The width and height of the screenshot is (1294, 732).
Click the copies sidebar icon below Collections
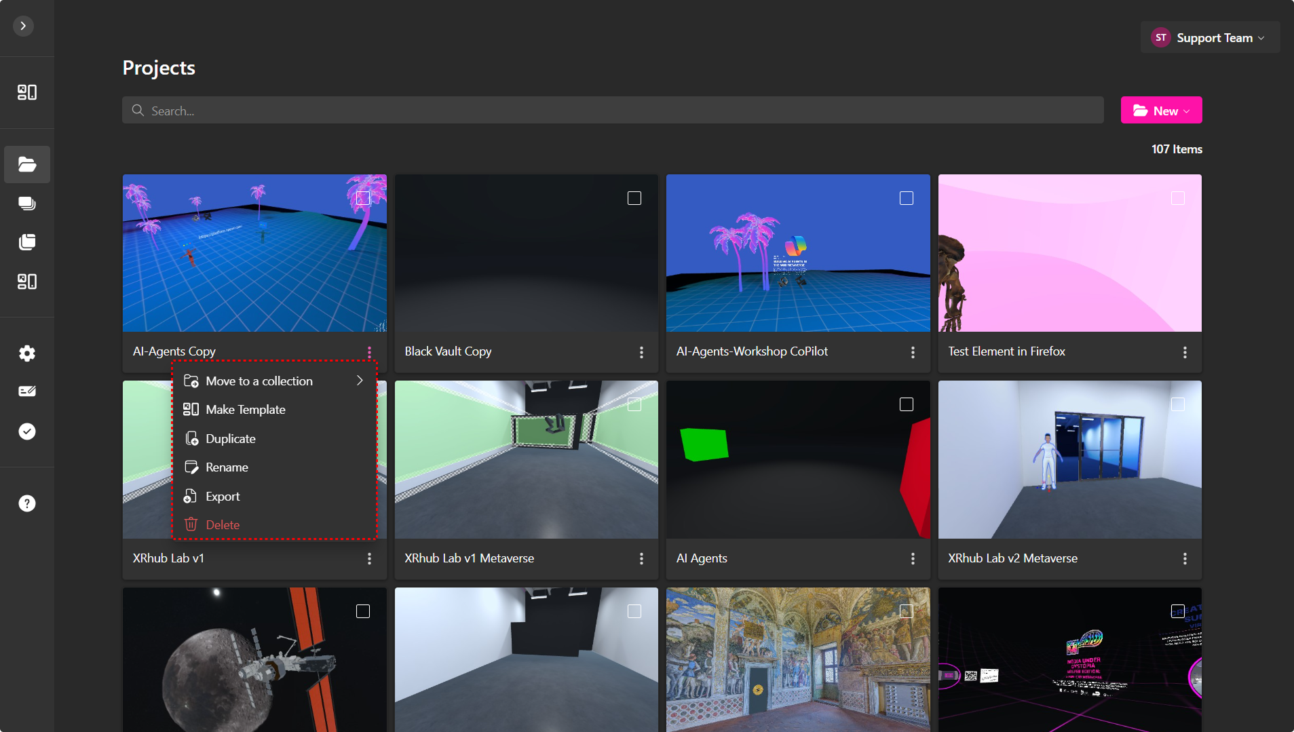click(27, 242)
